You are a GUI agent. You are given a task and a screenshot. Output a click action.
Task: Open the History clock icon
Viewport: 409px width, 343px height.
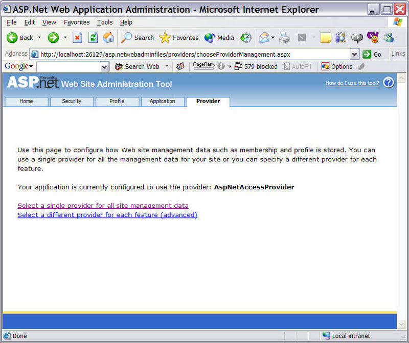click(246, 38)
